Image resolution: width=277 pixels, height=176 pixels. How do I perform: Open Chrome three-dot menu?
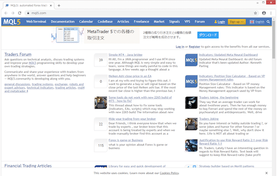click(x=271, y=13)
